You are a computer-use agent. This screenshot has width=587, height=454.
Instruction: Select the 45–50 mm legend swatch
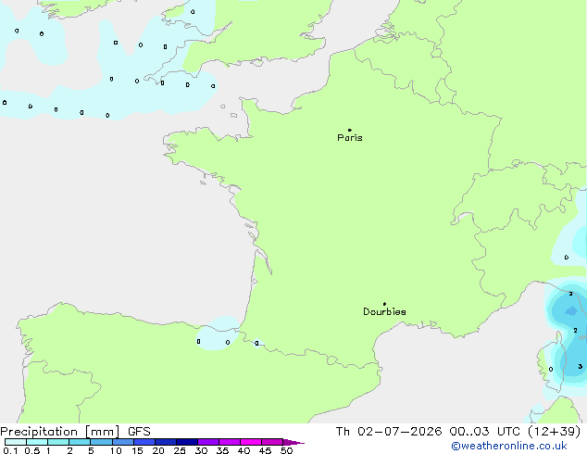272,442
